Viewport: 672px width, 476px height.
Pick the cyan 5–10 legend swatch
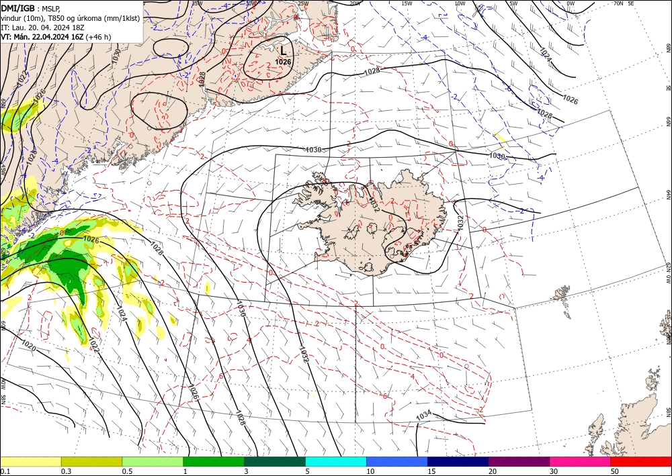coord(336,461)
